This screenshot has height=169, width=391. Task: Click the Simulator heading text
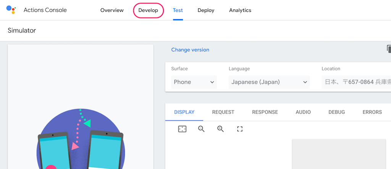coord(22,31)
